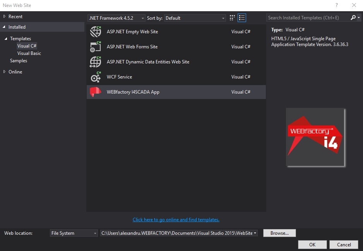363x251 pixels.
Task: Select the red WEBfactory I4SCADA App icon
Action: (x=96, y=92)
